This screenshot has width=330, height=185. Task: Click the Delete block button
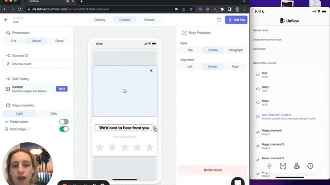pos(212,170)
